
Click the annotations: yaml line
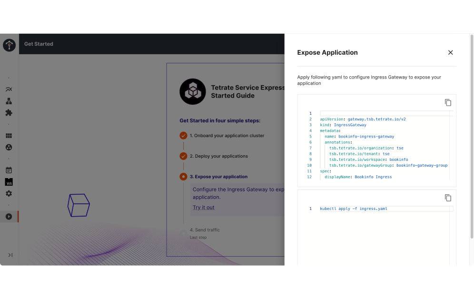tap(338, 142)
